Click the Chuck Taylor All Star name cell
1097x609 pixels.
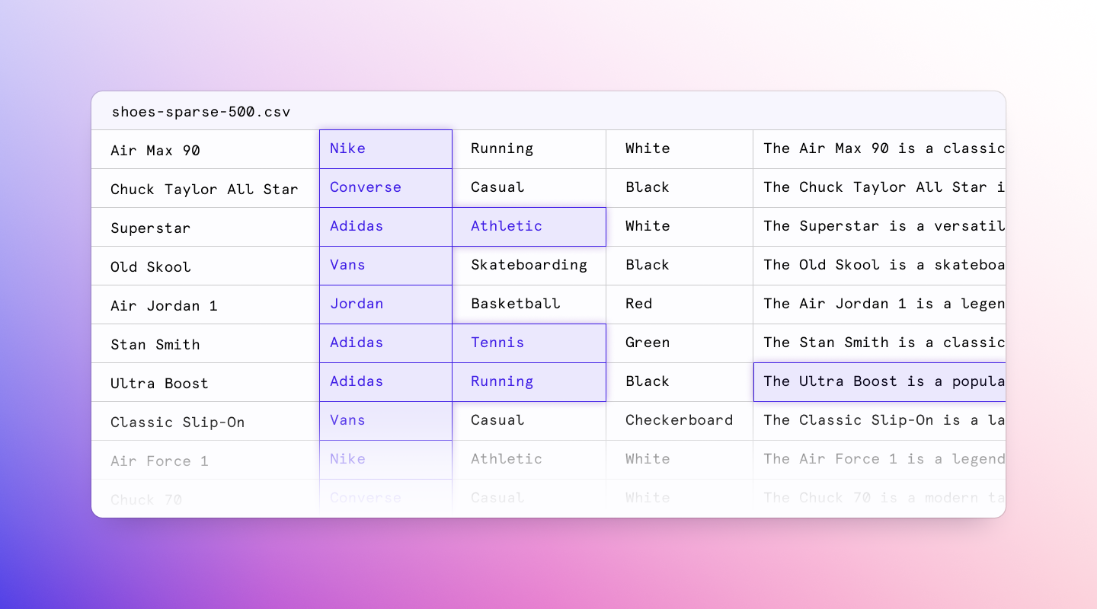204,187
